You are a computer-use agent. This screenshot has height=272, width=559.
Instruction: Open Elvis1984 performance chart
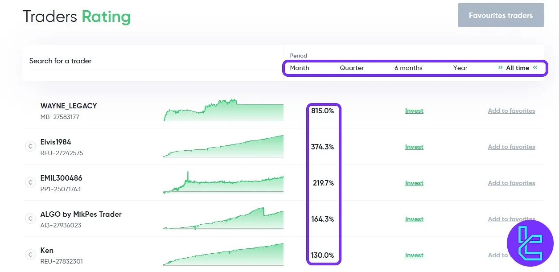tap(223, 146)
